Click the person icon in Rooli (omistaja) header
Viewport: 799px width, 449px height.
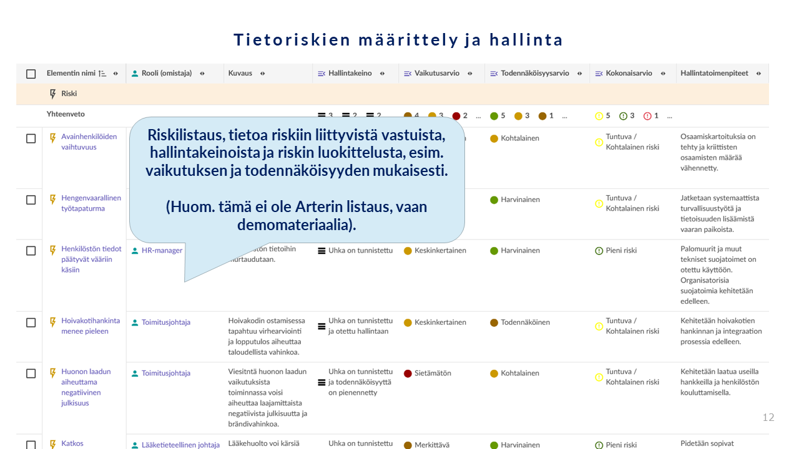pos(135,74)
